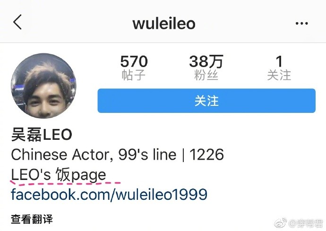326x231 pixels.
Task: Open the 38万 粉丝 followers list
Action: click(x=206, y=68)
